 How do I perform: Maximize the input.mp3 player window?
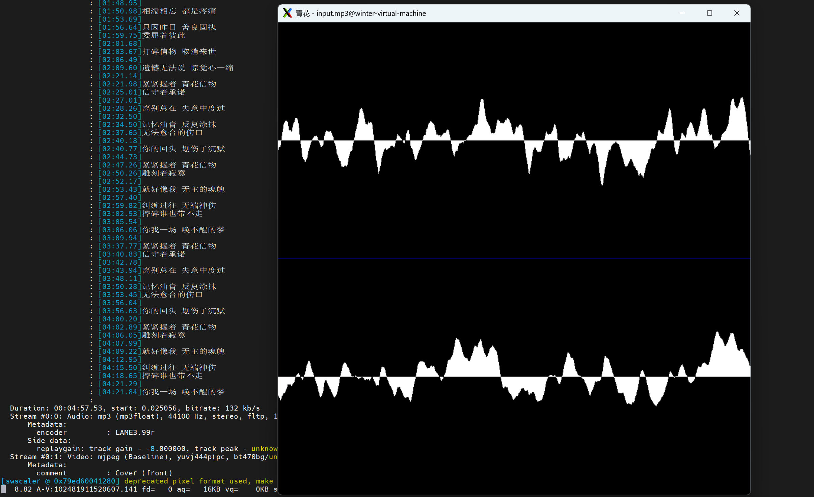[709, 13]
